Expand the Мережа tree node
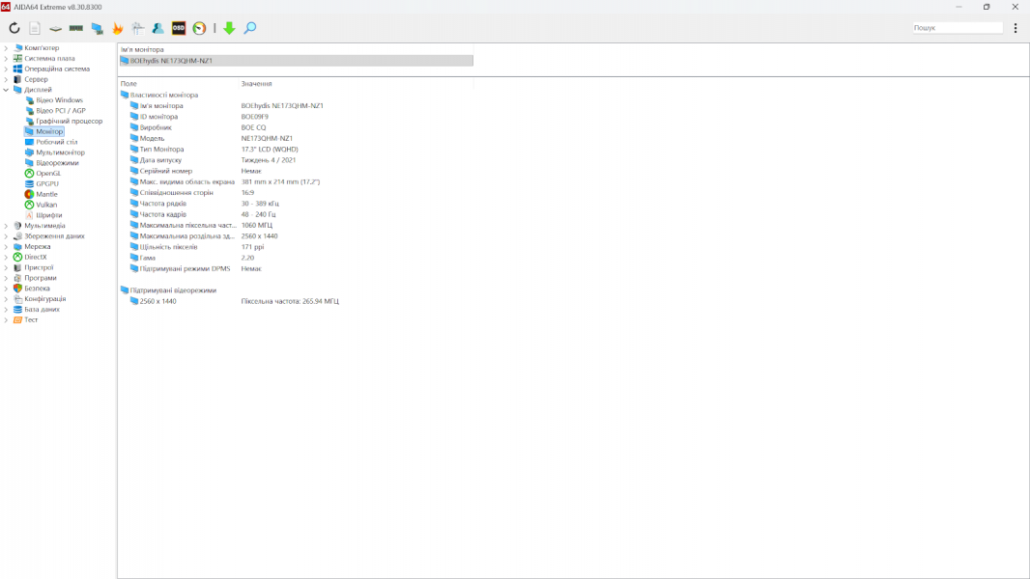 click(x=6, y=246)
